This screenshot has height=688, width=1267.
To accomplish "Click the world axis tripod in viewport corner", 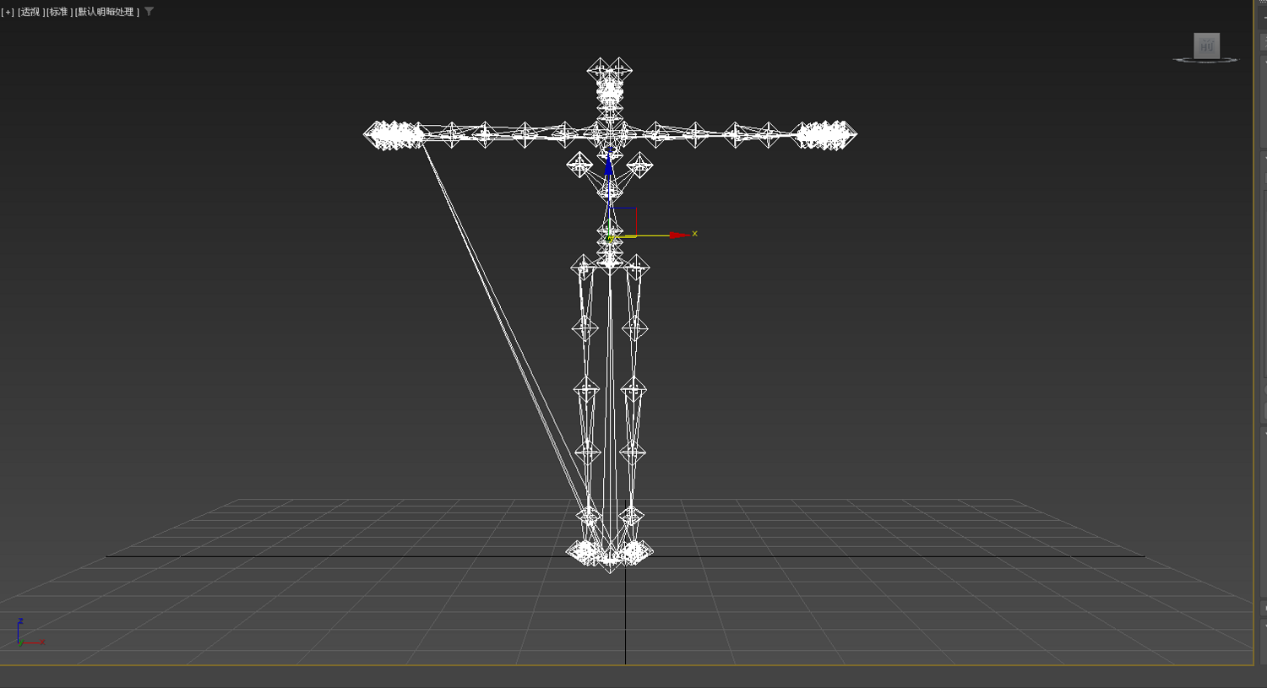I will point(30,633).
